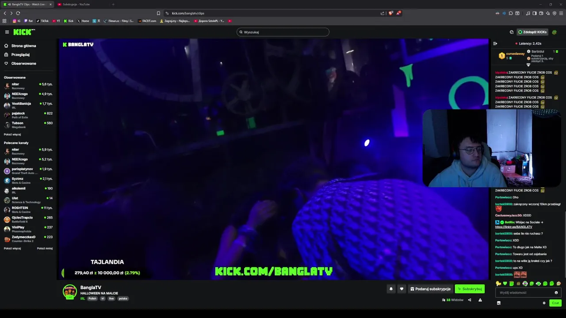Reload the page

(18, 13)
